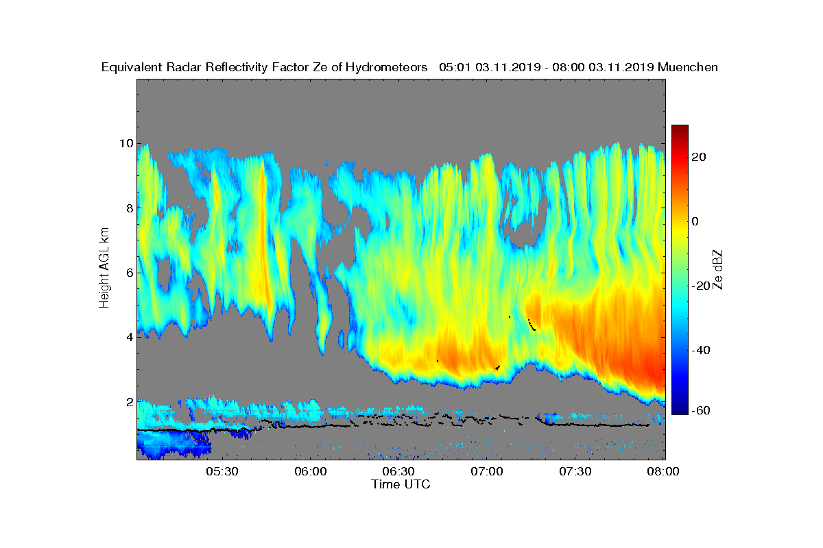Click the 08:00 time tick label

coord(664,472)
